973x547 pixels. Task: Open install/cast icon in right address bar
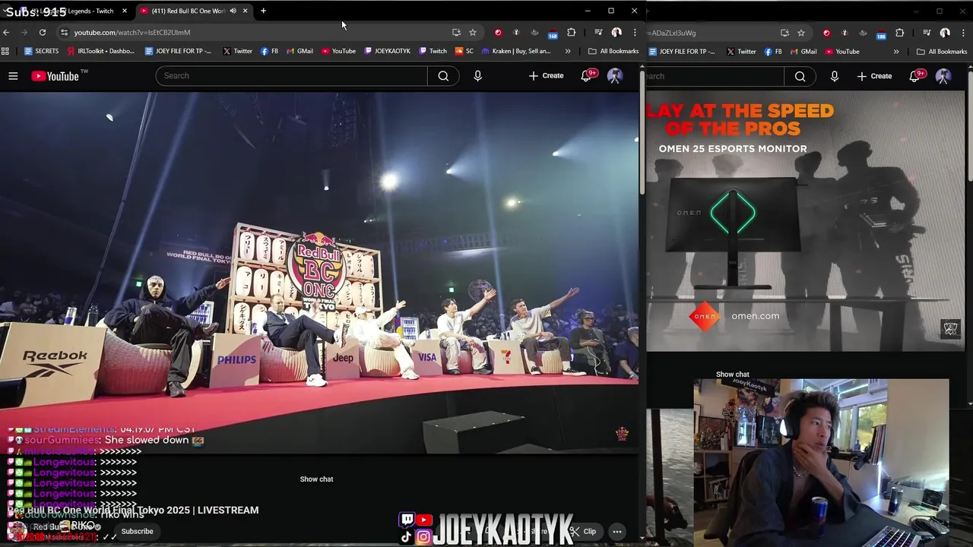pyautogui.click(x=784, y=33)
